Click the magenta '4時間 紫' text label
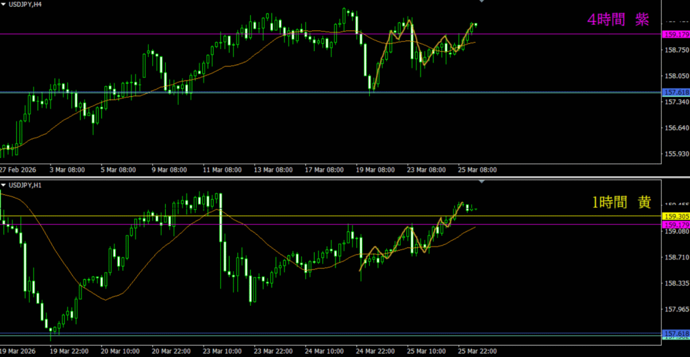 click(617, 19)
